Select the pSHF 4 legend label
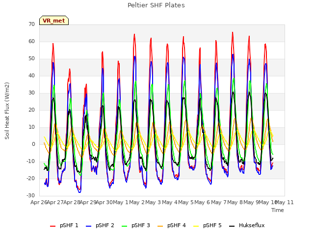 click(177, 225)
